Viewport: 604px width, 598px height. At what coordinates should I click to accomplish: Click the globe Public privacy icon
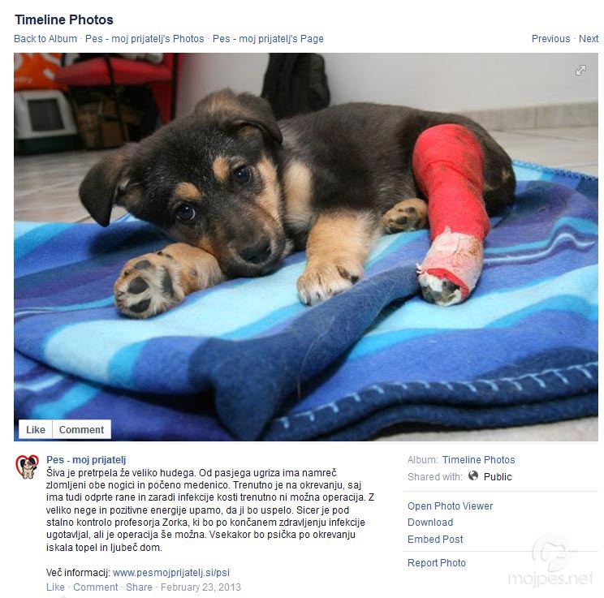pyautogui.click(x=473, y=476)
